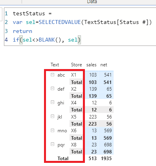Click the 223 sales value in X5 row
Image resolution: width=156 pixels, height=166 pixels.
pyautogui.click(x=93, y=117)
